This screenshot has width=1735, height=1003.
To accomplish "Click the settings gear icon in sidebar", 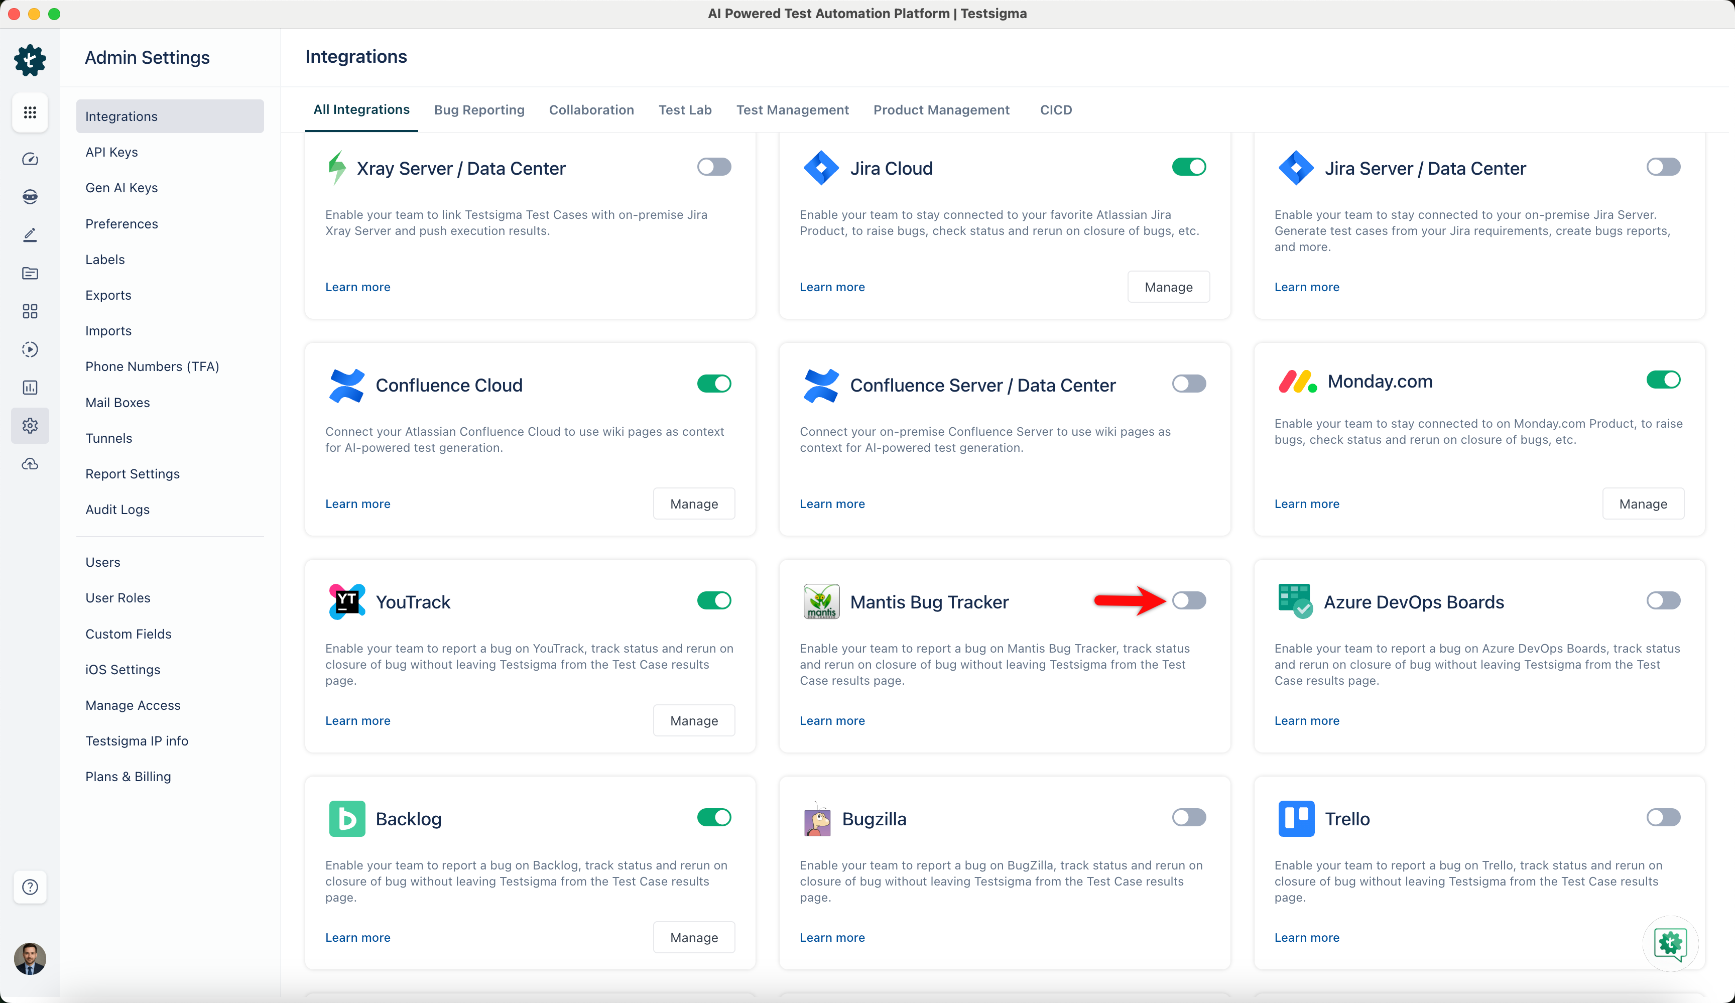I will coord(30,425).
